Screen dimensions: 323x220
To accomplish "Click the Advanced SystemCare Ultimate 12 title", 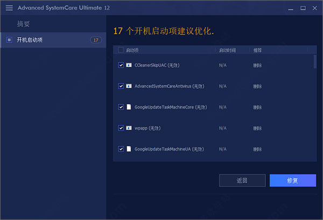I will pyautogui.click(x=64, y=8).
